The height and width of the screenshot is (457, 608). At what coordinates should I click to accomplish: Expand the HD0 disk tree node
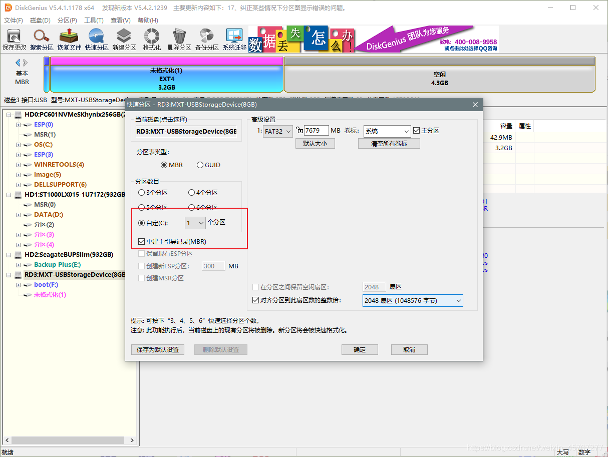point(9,115)
